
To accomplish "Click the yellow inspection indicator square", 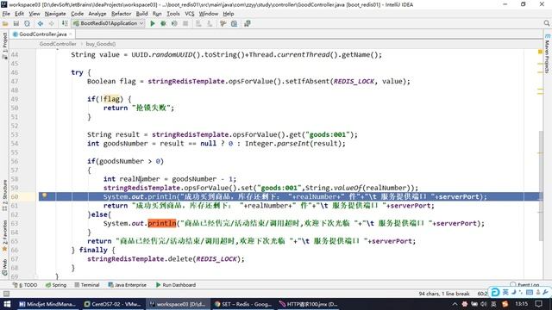I will point(540,52).
